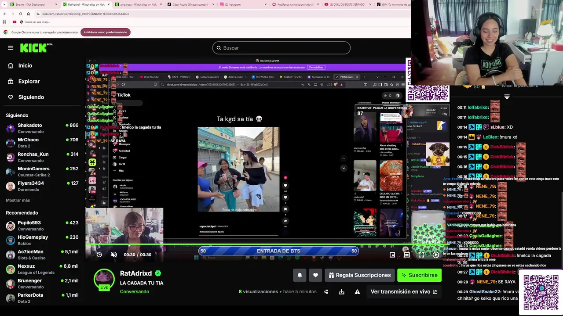Toggle fullscreen on the clip player
This screenshot has width=563, height=316.
pos(421,255)
